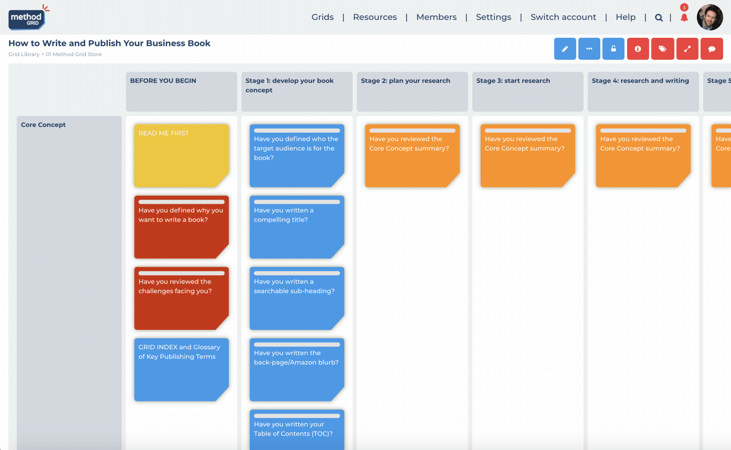Follow the 01 Method Grid Store breadcrumb
731x450 pixels.
[x=74, y=54]
